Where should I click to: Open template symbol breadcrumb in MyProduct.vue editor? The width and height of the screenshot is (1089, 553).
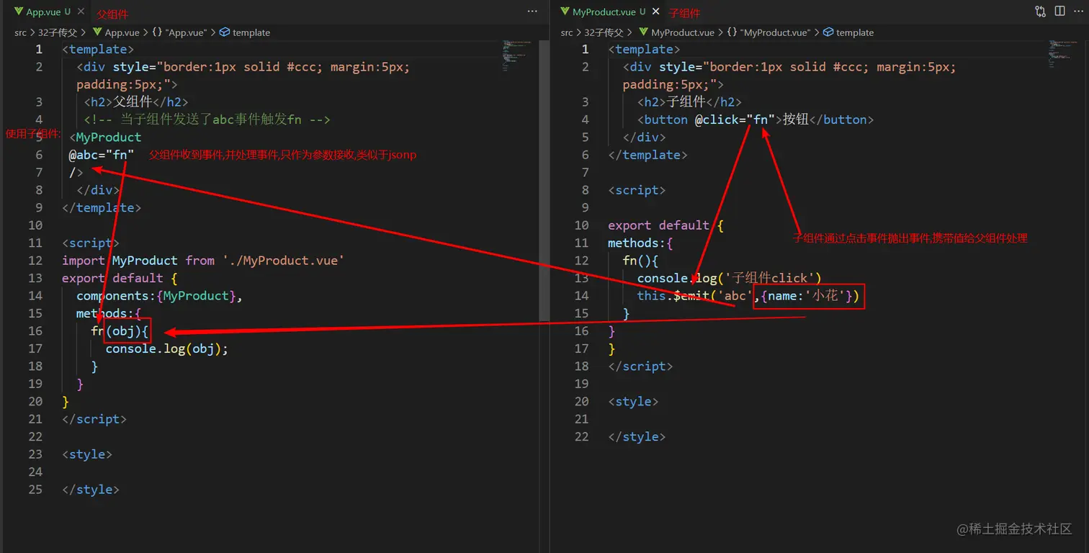pos(848,32)
